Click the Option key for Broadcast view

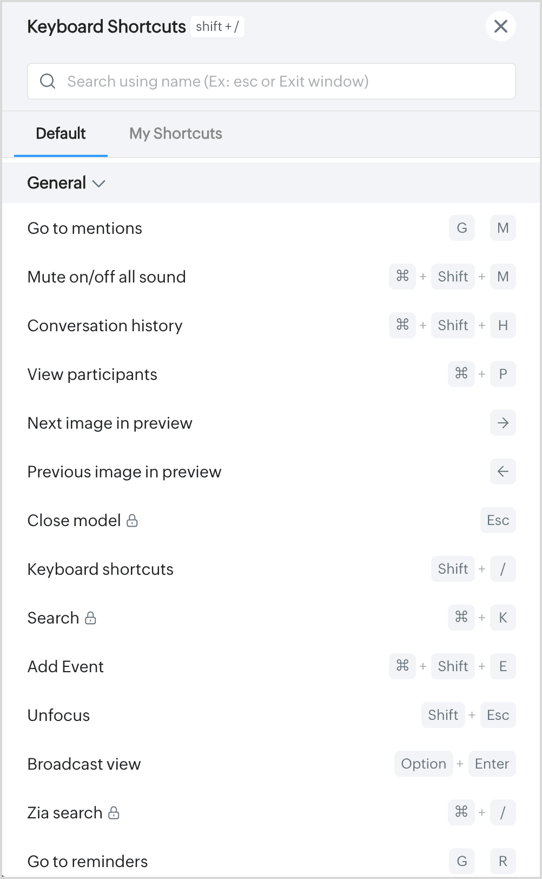point(423,764)
